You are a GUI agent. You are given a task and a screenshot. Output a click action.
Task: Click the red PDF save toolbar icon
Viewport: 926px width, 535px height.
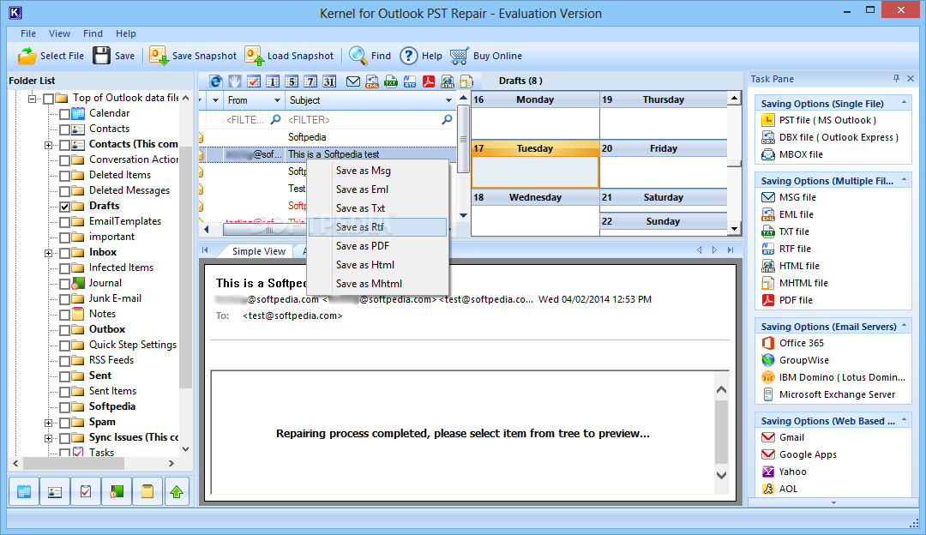[x=429, y=81]
